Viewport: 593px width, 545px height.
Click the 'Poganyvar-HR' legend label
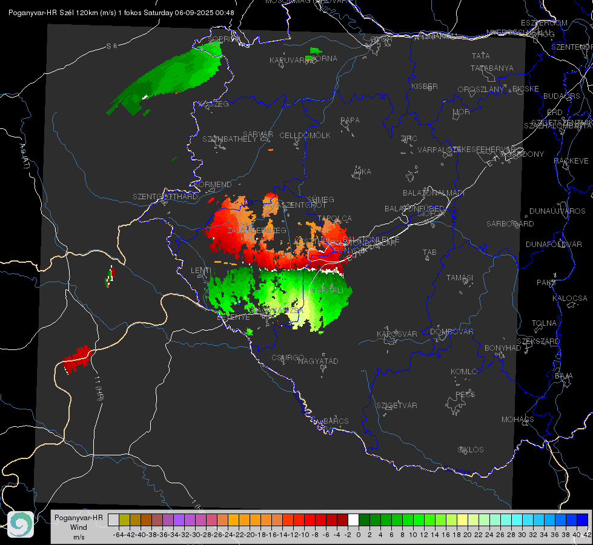(x=79, y=517)
